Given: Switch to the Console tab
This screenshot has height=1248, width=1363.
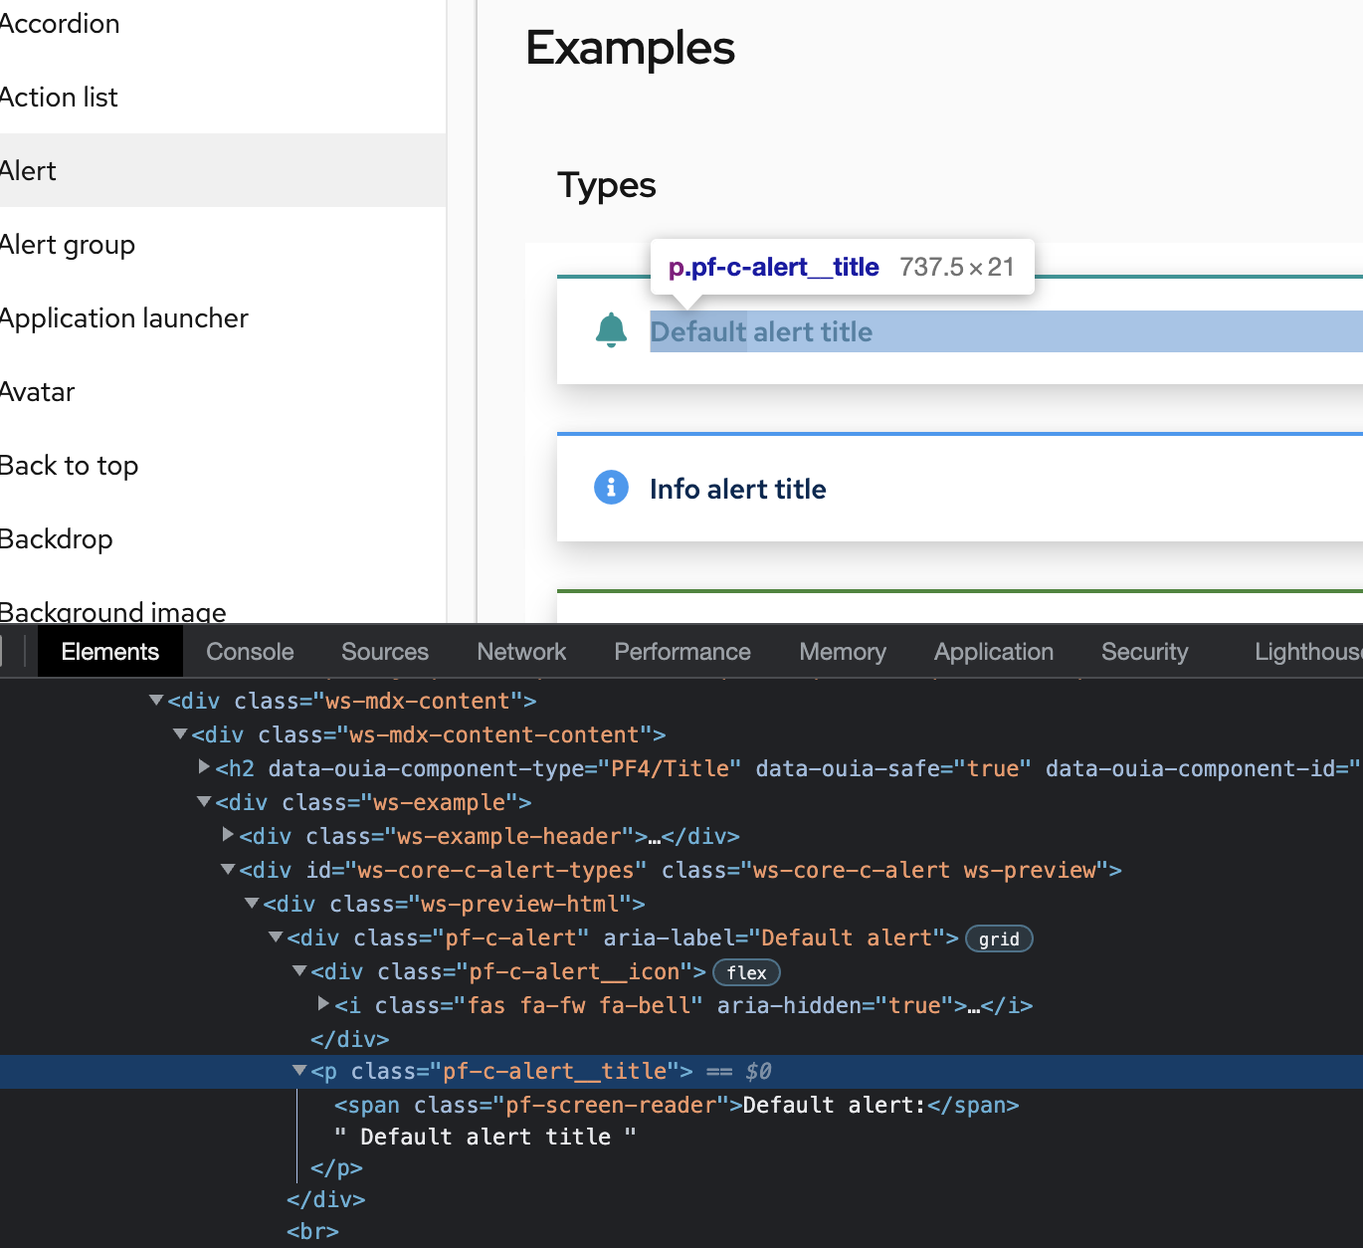Looking at the screenshot, I should pos(250,652).
